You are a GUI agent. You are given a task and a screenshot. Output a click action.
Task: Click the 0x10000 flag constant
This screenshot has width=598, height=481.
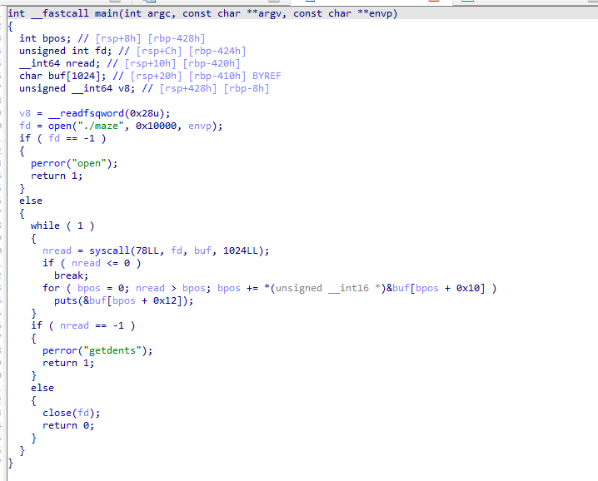159,126
